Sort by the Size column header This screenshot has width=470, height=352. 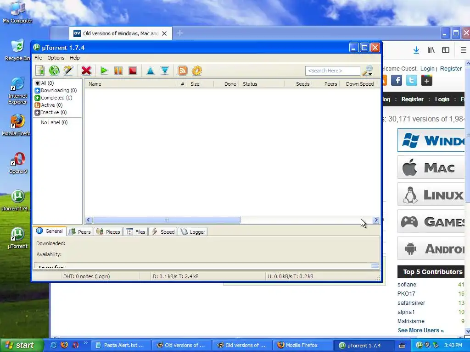[201, 84]
